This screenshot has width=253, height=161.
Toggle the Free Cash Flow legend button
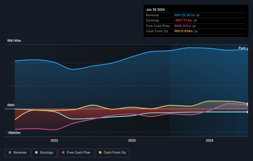76,153
